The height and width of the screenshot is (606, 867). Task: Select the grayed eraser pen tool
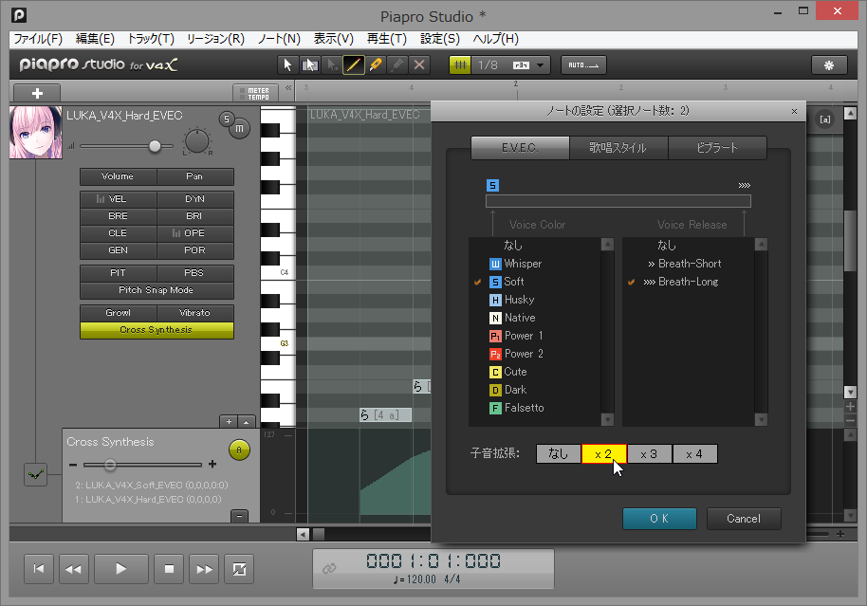click(x=397, y=65)
